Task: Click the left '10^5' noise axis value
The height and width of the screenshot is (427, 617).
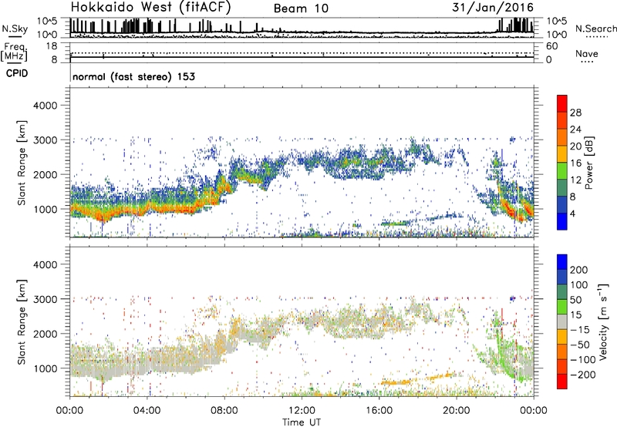Action: pos(48,21)
